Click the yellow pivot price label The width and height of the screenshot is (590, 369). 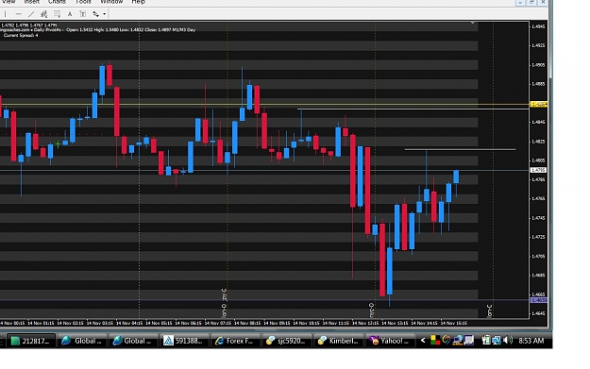538,104
